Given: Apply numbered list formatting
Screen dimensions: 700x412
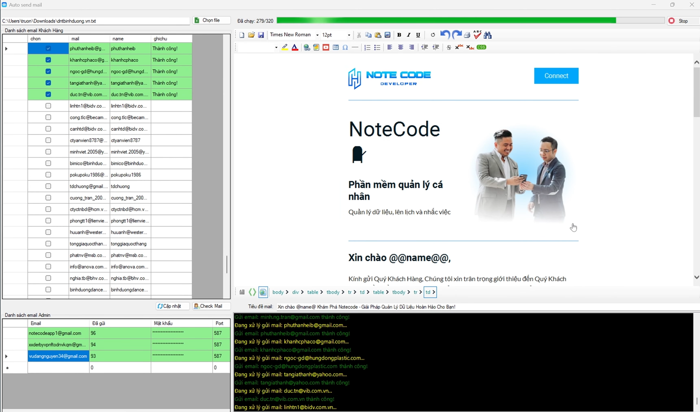Looking at the screenshot, I should (x=367, y=47).
